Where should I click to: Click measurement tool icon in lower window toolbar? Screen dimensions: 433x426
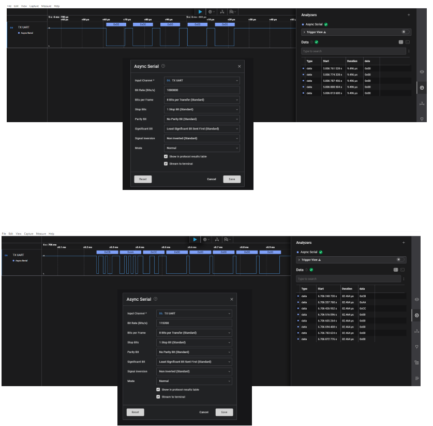click(x=217, y=240)
